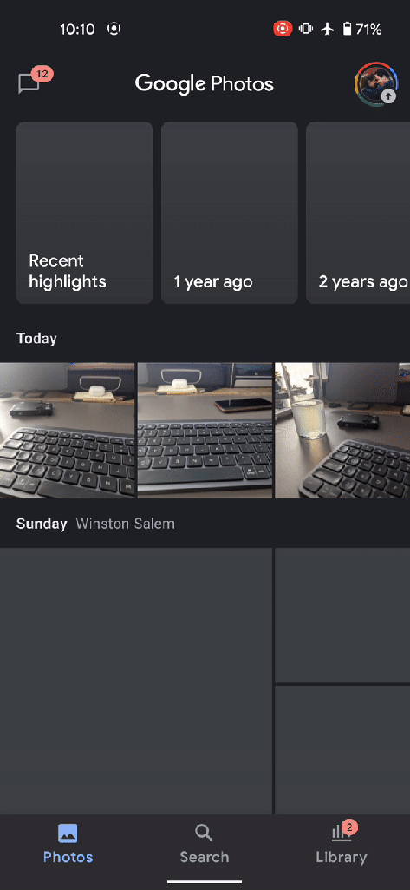The image size is (410, 890).
Task: Tap the bottom home gesture bar
Action: (205, 881)
